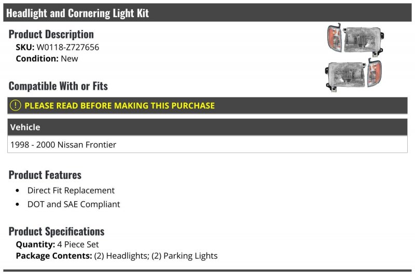Click the bullet before 'DOT and SAE Compliant'

coord(18,205)
